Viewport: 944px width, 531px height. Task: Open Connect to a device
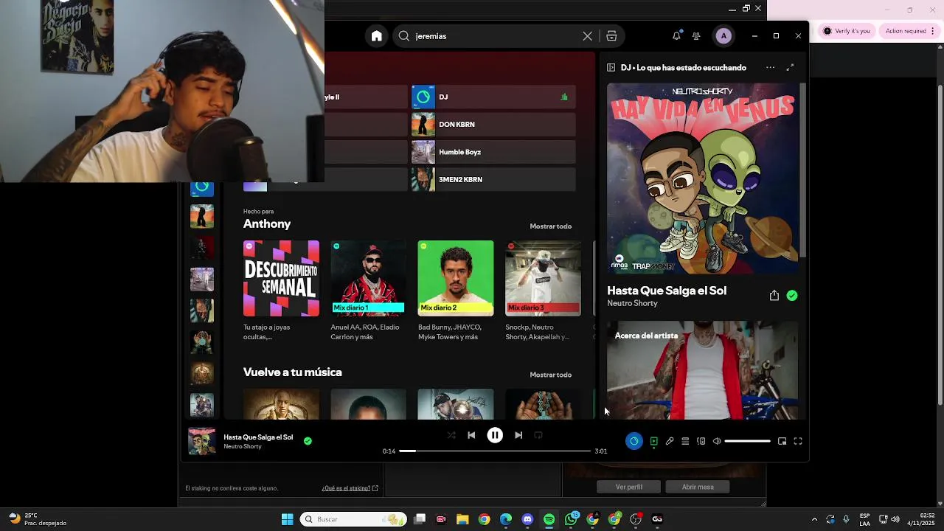(701, 441)
